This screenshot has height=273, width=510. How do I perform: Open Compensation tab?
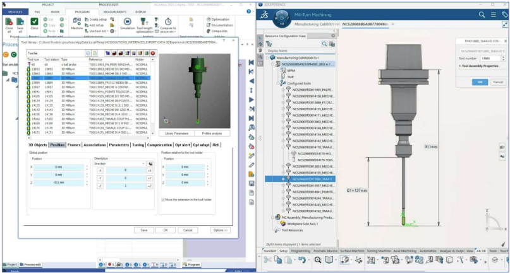[x=159, y=145]
